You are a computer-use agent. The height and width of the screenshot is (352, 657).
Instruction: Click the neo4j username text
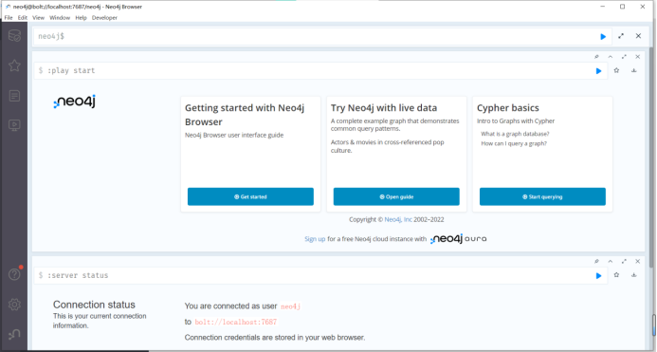[x=291, y=306]
